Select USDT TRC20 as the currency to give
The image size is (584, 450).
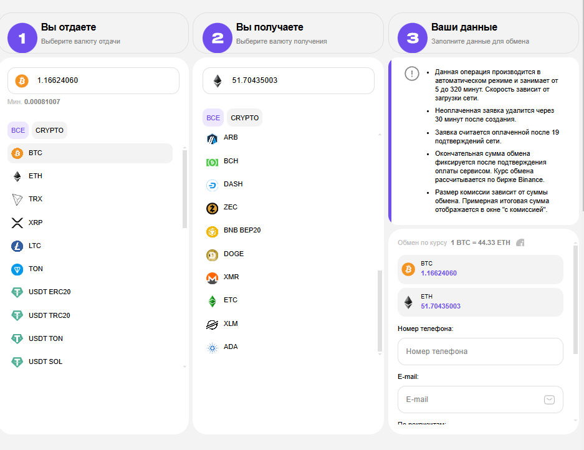point(49,315)
